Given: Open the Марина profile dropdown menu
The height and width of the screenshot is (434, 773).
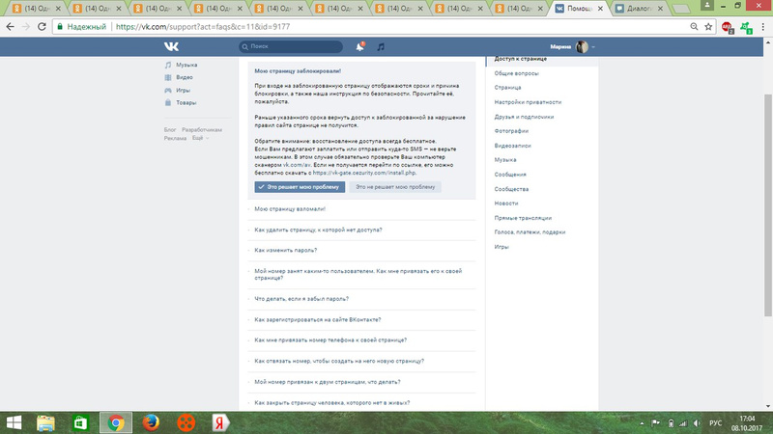Looking at the screenshot, I should (573, 46).
